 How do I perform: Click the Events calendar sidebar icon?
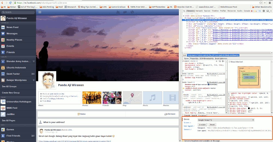[3, 46]
